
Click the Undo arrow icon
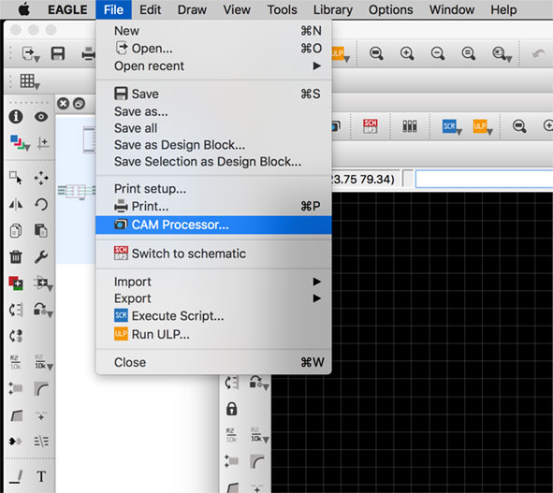point(538,53)
